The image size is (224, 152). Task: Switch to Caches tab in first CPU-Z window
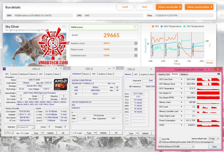(14, 74)
